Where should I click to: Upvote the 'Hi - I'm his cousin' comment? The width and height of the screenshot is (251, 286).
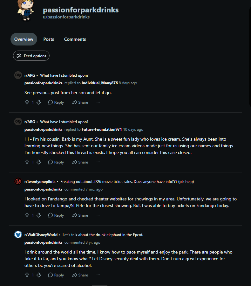[x=27, y=162]
